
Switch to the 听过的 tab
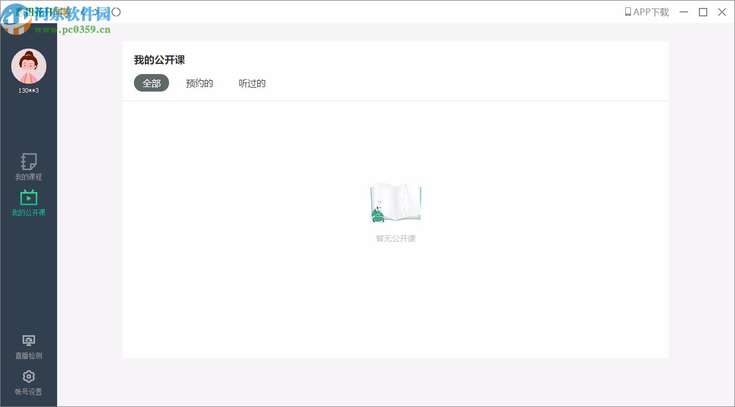pos(252,83)
